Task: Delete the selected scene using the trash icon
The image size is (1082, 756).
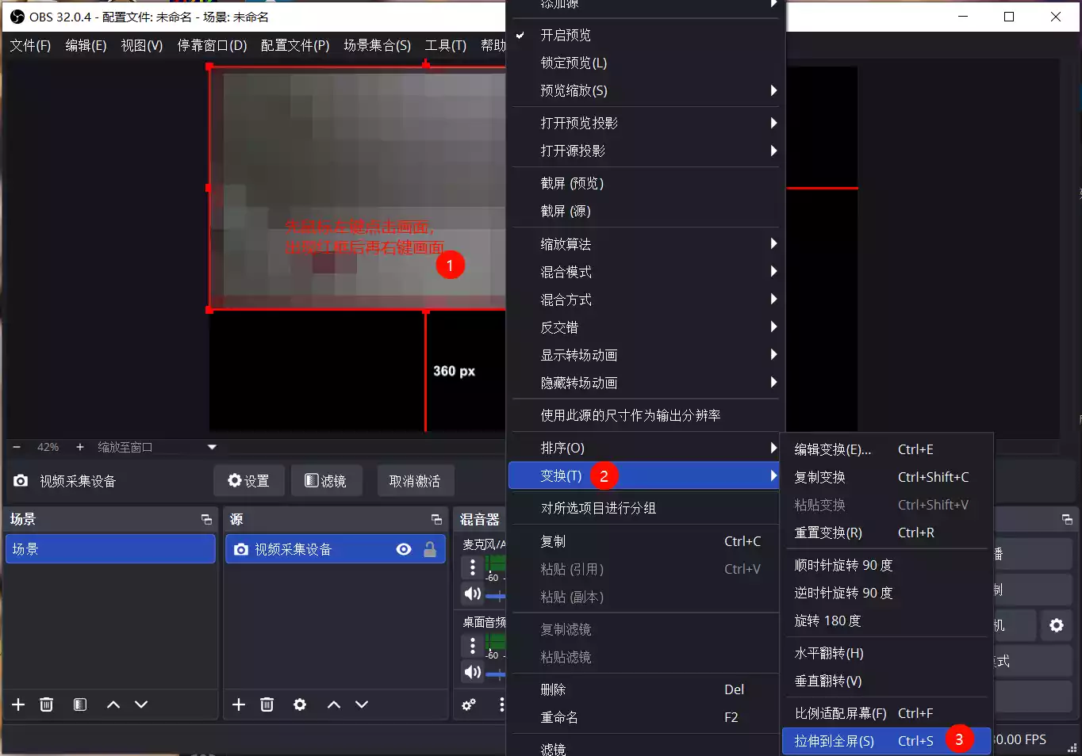Action: tap(46, 704)
